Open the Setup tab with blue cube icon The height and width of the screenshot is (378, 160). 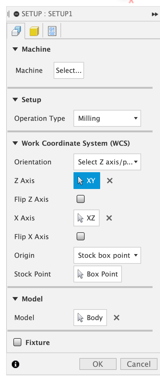pos(16,31)
